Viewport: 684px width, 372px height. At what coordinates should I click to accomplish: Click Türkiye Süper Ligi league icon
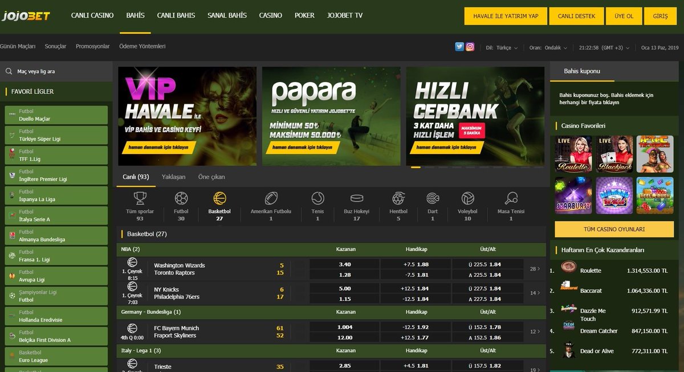[12, 135]
